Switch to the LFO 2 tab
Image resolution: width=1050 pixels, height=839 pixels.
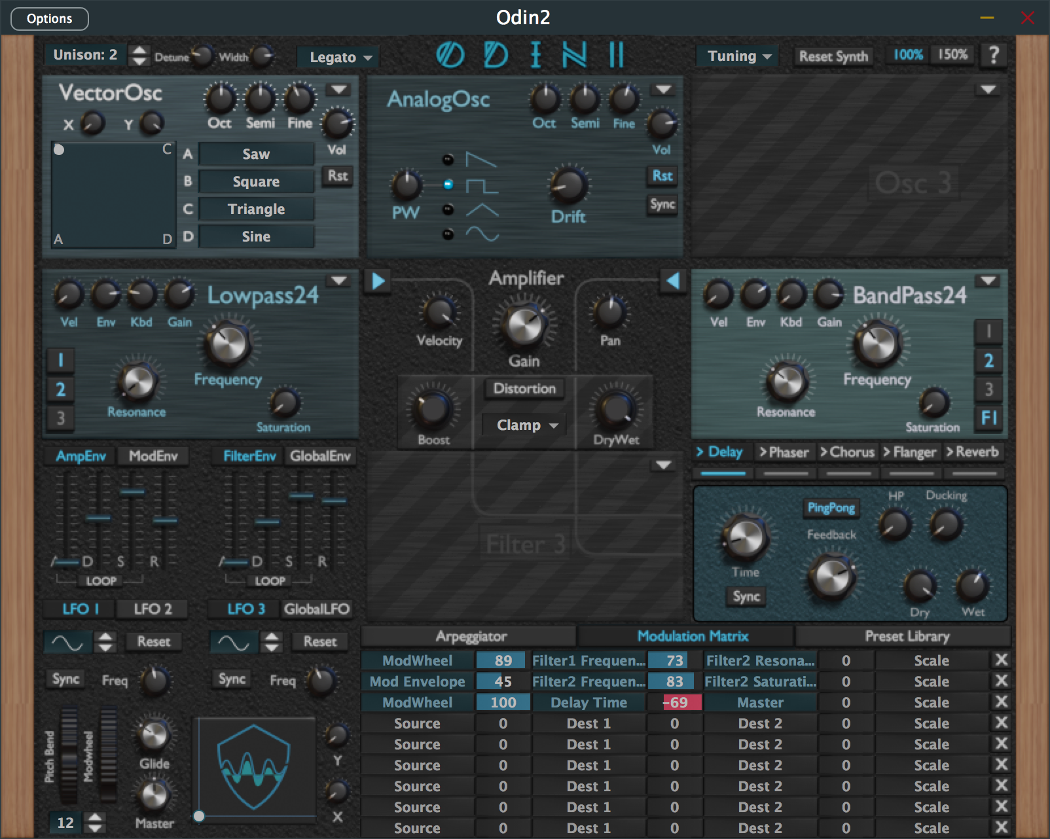(x=153, y=609)
